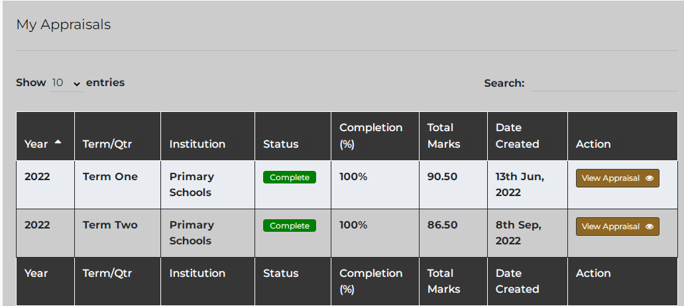Viewport: 684px width, 306px height.
Task: Click the Year column sort arrow
Action: point(58,142)
